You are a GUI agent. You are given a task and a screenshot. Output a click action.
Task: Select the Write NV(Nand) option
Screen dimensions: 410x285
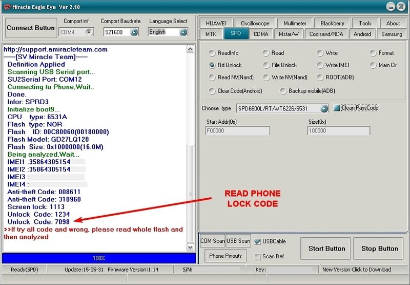pos(266,77)
